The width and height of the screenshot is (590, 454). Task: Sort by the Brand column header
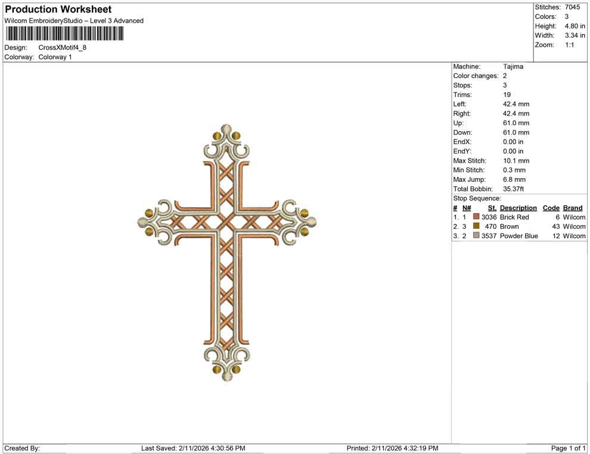[x=573, y=207]
